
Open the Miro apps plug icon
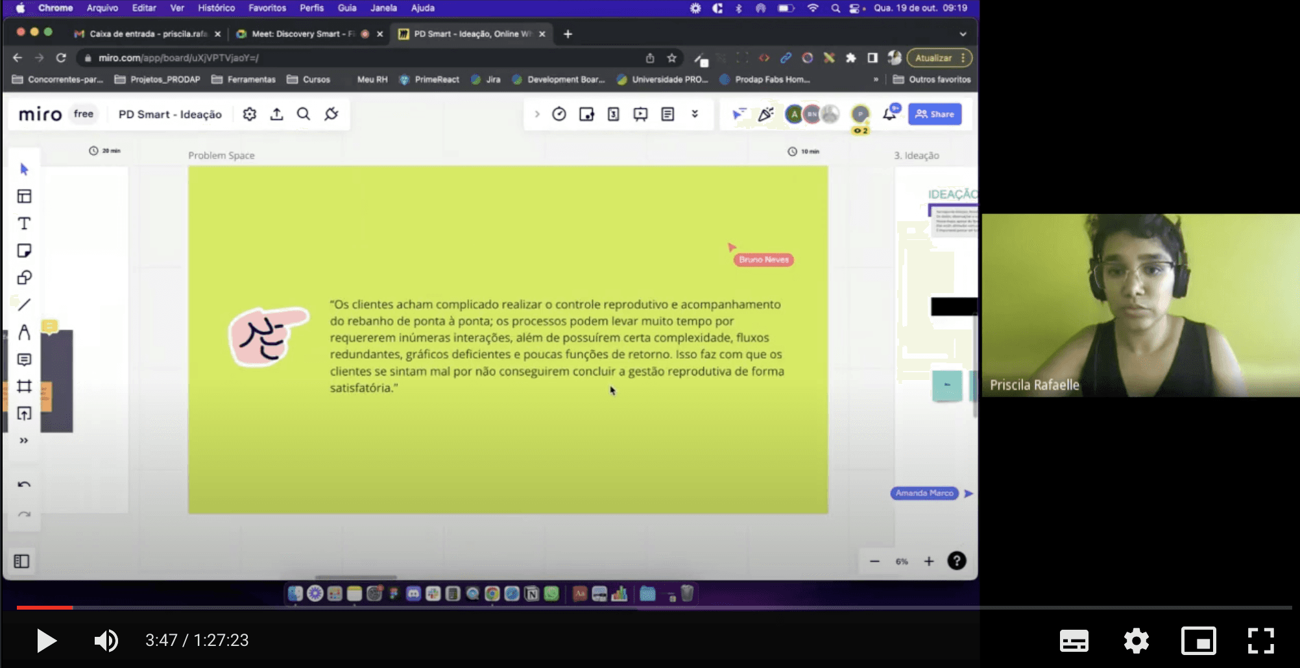click(x=331, y=114)
